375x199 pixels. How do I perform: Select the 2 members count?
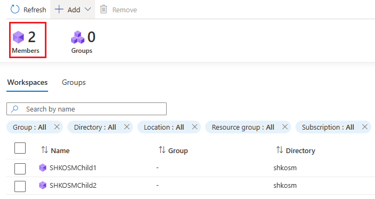pyautogui.click(x=32, y=37)
